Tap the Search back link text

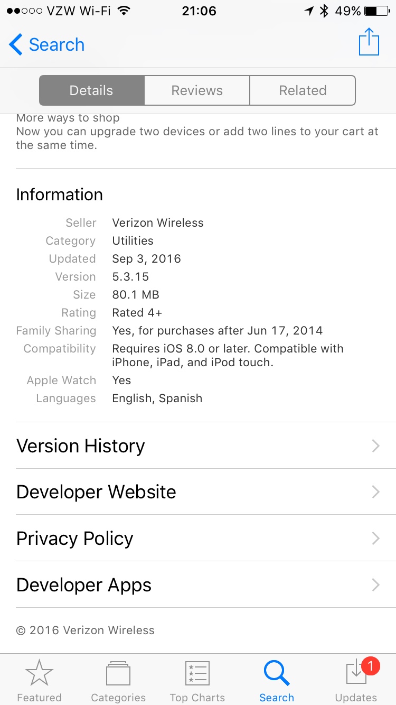(56, 45)
